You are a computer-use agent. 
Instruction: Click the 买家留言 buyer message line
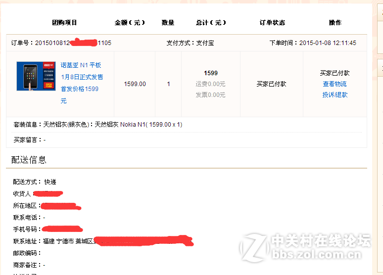(x=30, y=140)
